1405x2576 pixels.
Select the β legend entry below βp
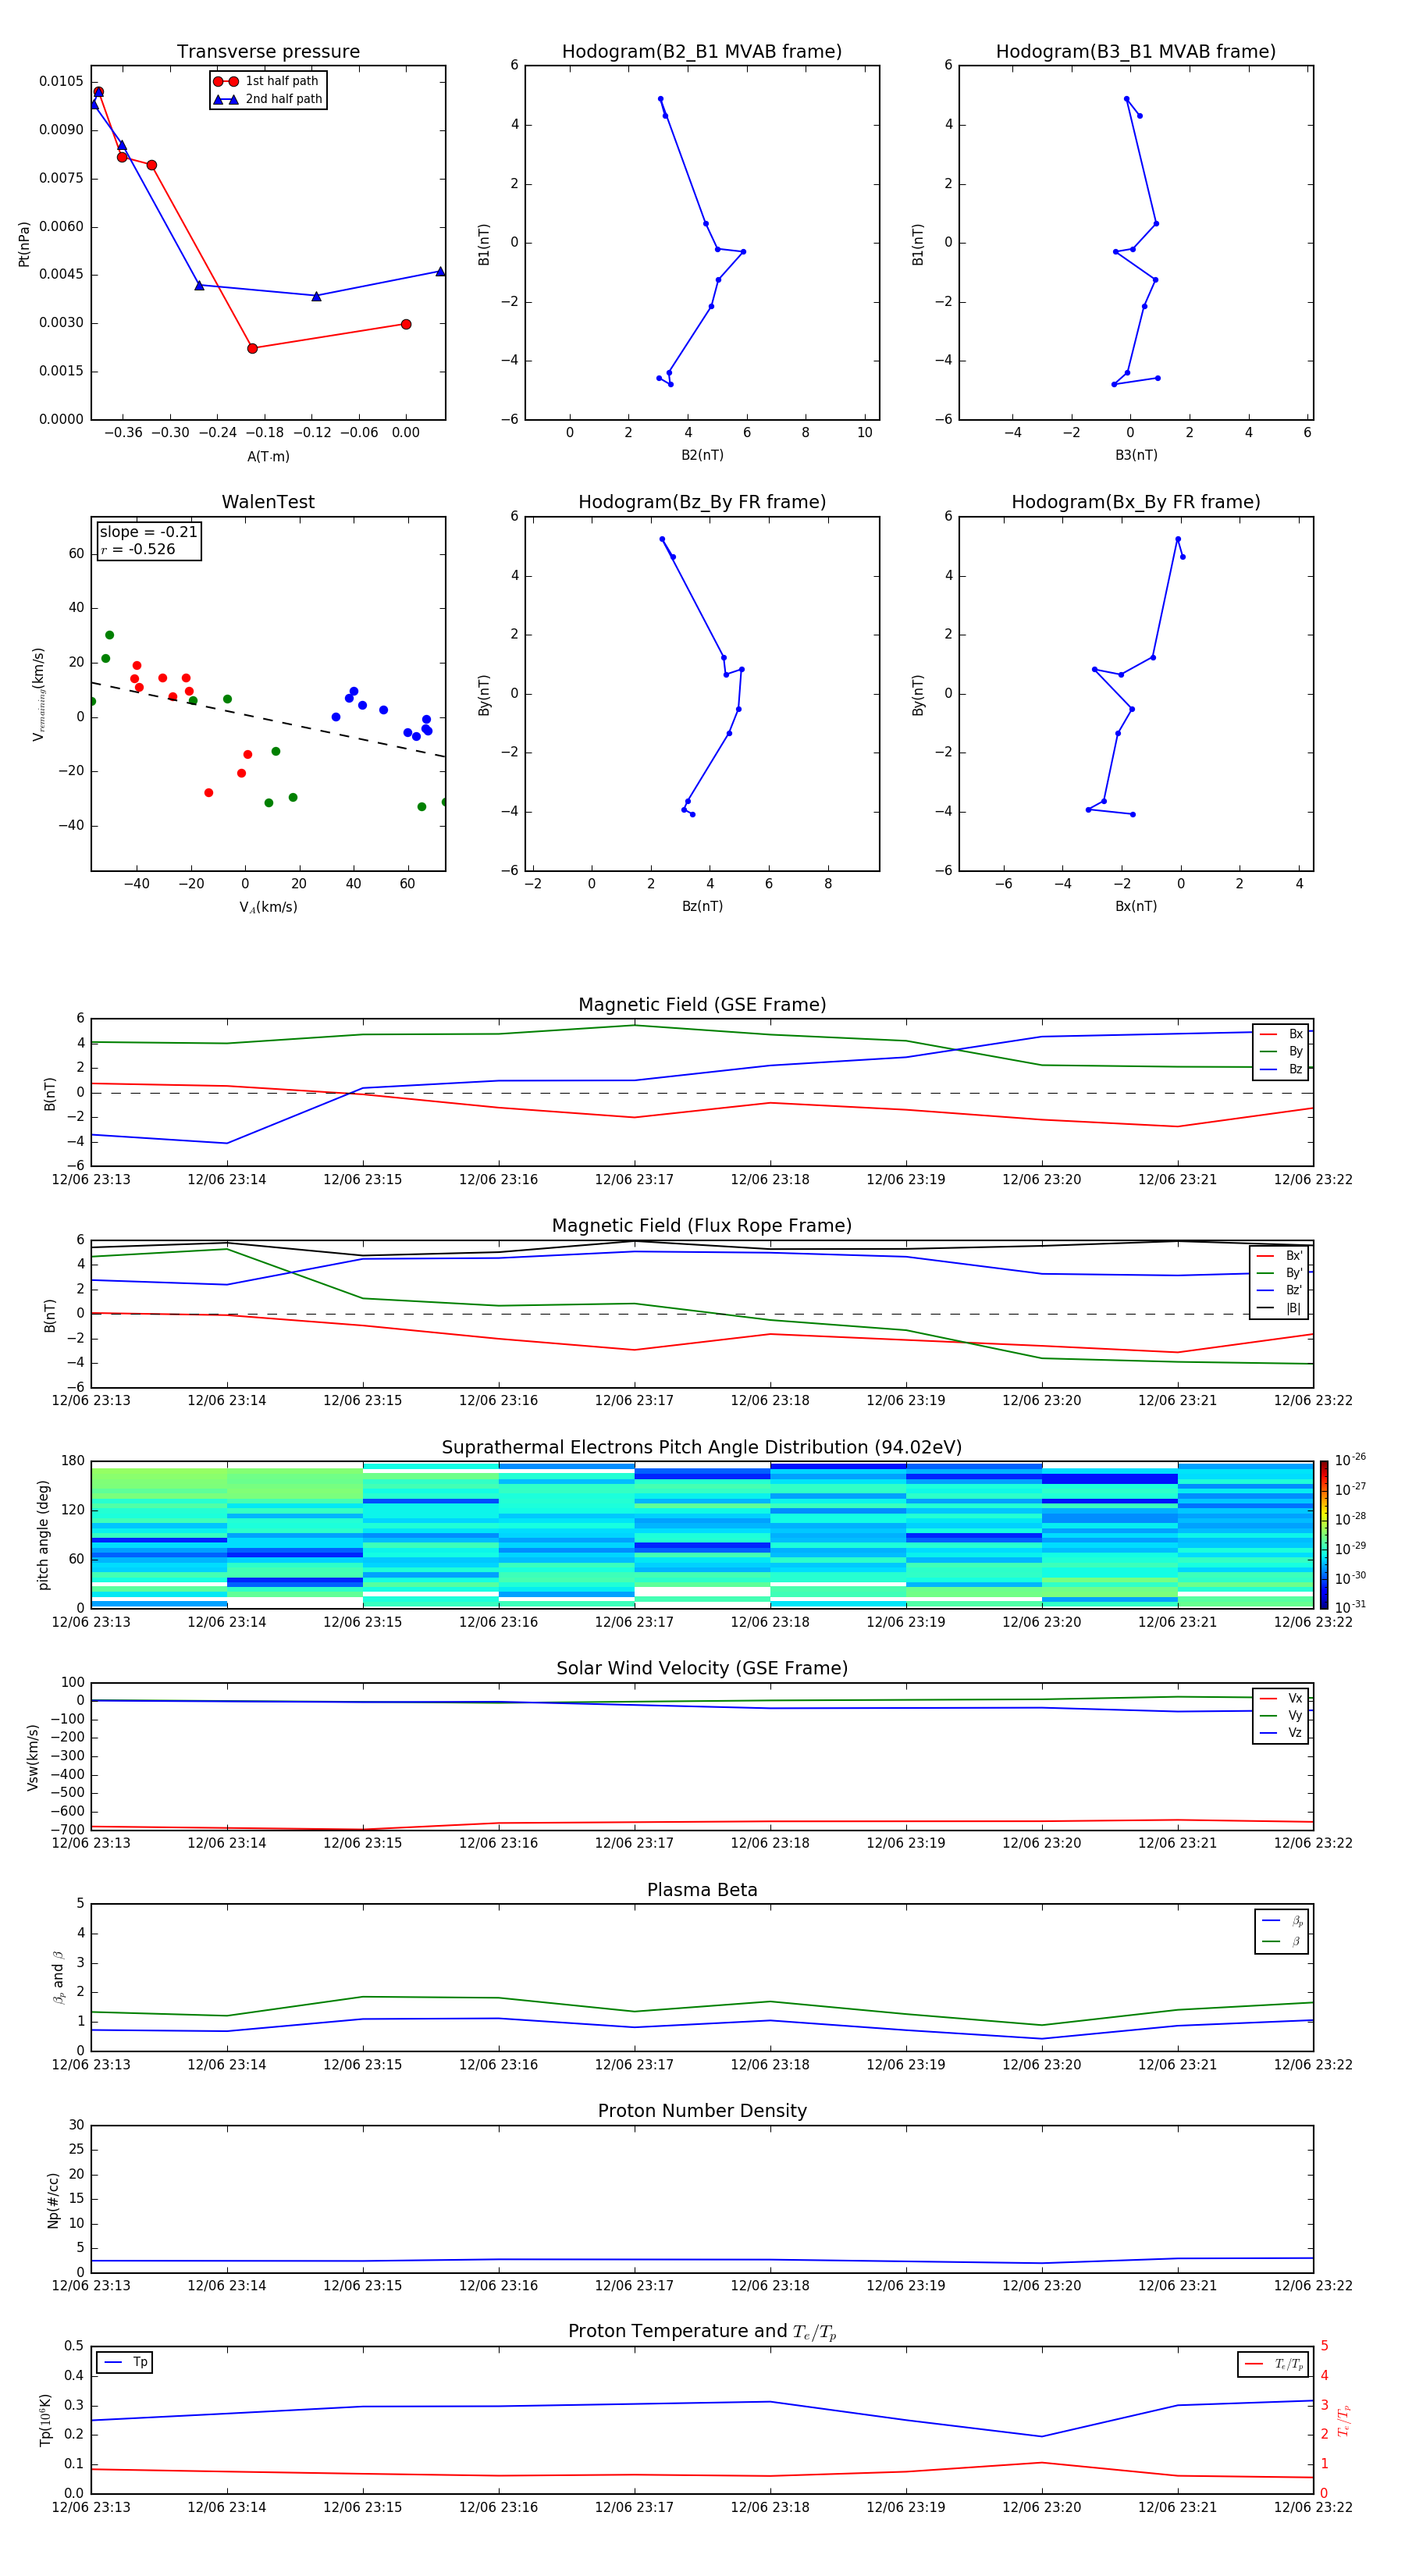click(1282, 1941)
